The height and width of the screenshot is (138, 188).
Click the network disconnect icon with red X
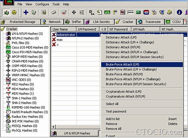pos(64,12)
